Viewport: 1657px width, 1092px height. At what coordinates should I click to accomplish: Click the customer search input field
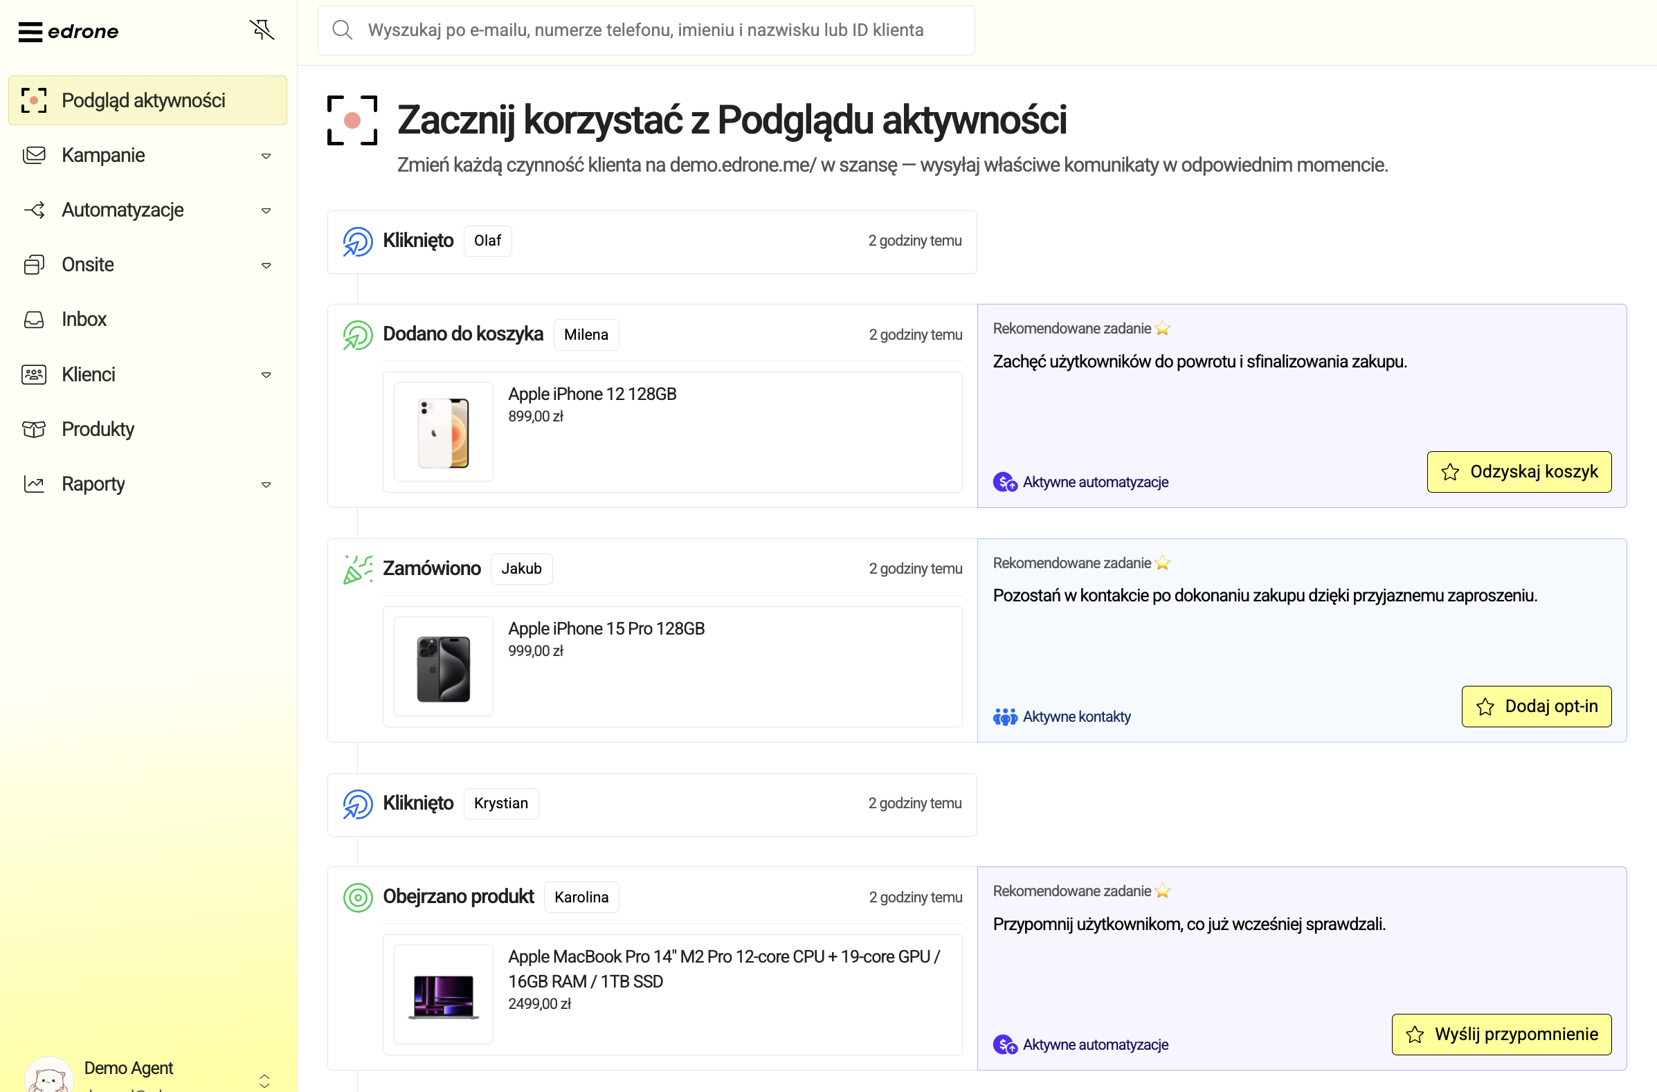tap(646, 30)
